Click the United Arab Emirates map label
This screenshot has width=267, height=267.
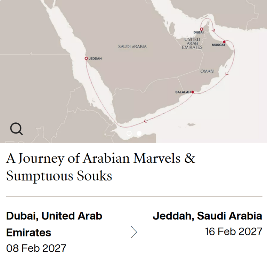192,43
